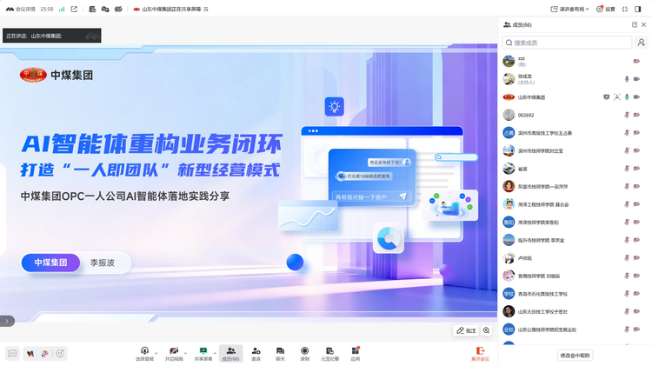Click the 搜索成员 search field
Screen dimensions: 652x366
point(567,43)
